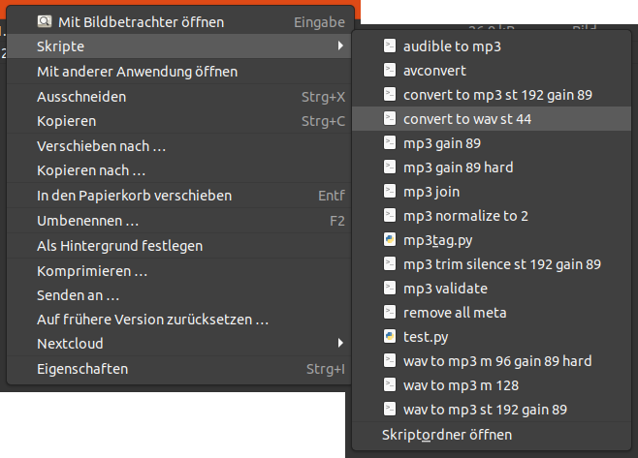Image resolution: width=638 pixels, height=458 pixels.
Task: Click the script icon next to mp3 join
Action: click(390, 192)
